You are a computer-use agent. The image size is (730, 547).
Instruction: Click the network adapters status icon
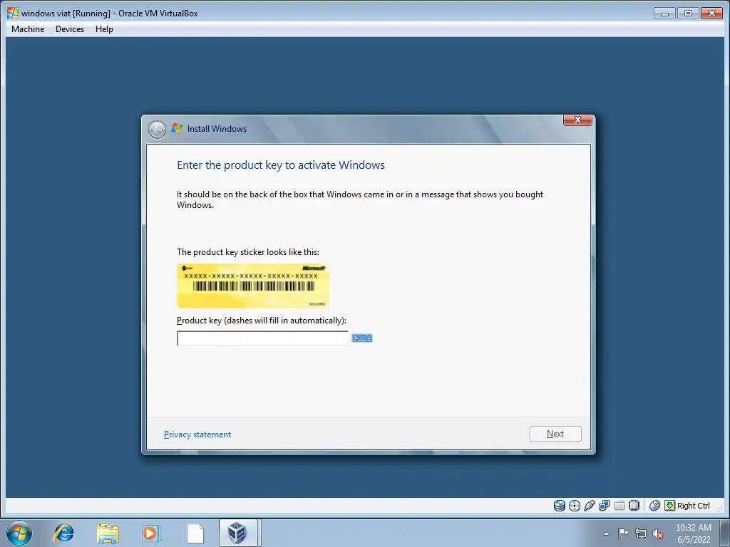pyautogui.click(x=605, y=506)
